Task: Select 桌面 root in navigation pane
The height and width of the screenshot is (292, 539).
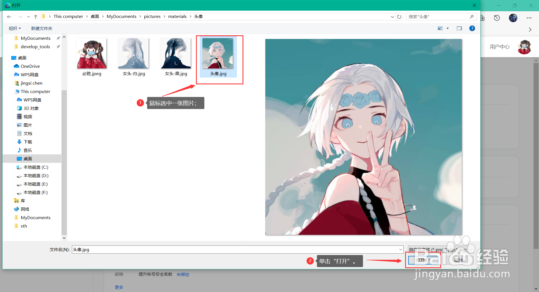Action: click(x=22, y=58)
